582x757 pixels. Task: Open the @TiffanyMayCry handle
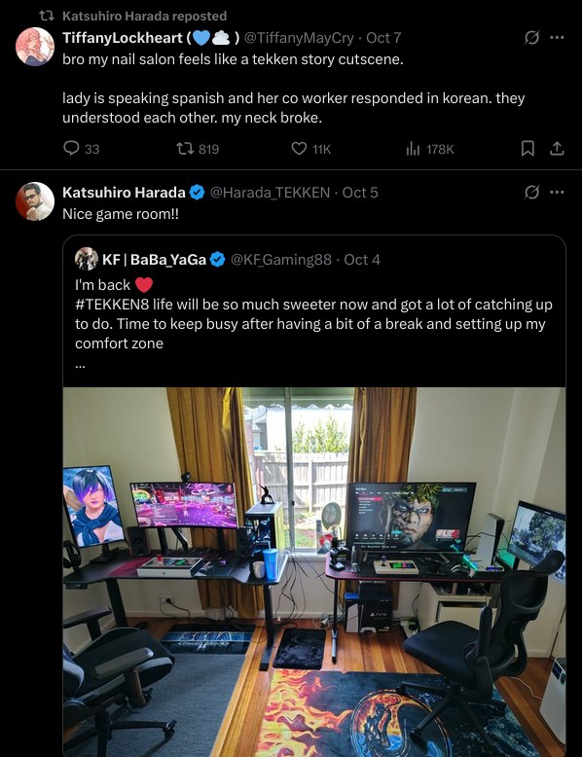coord(299,37)
